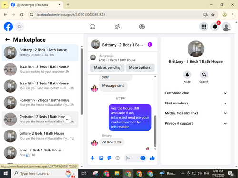238x178 pixels.
Task: Click the browser back arrow
Action: click(5, 15)
